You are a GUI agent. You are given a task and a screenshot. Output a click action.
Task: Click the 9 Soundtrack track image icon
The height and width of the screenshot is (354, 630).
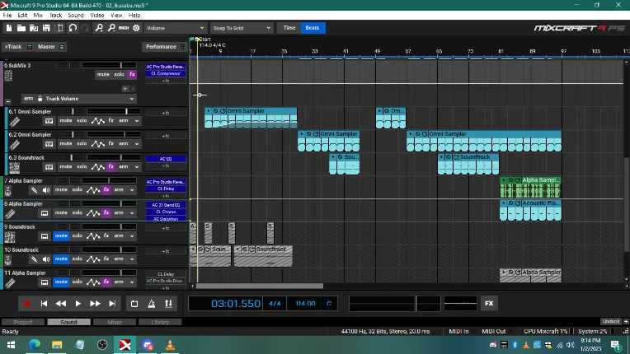pyautogui.click(x=10, y=237)
